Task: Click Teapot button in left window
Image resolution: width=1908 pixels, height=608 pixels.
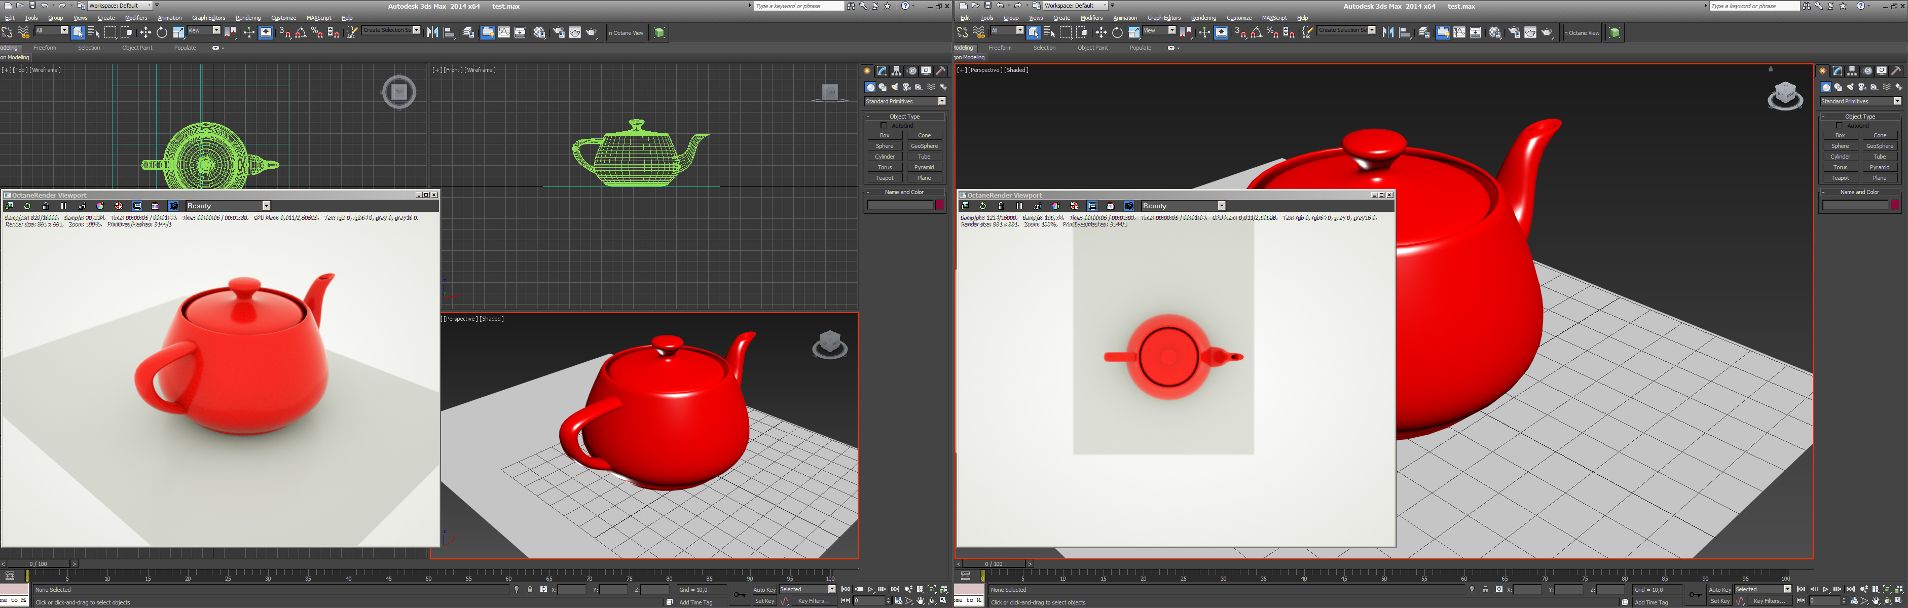Action: coord(885,178)
